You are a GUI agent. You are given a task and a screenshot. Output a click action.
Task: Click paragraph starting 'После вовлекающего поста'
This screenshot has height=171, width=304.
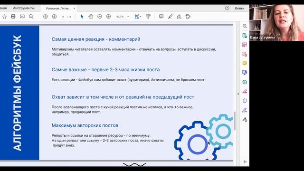(123, 110)
